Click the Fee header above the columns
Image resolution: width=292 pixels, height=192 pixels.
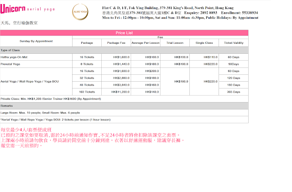160,37
